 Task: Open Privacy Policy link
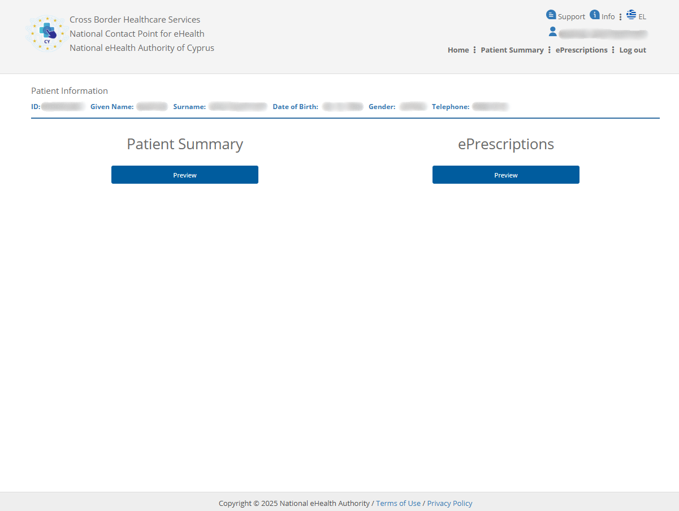(449, 503)
